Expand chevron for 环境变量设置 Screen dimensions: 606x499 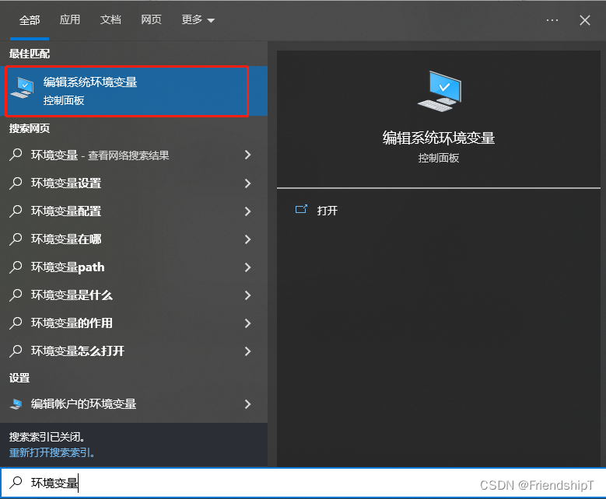247,183
